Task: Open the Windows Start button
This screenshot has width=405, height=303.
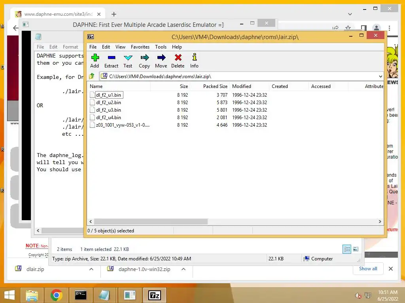Action: [9, 295]
